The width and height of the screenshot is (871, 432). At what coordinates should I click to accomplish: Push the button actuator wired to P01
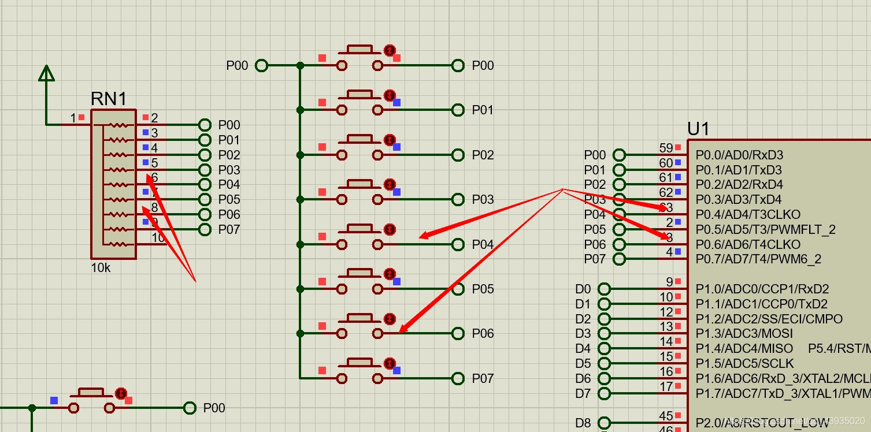pos(359,94)
